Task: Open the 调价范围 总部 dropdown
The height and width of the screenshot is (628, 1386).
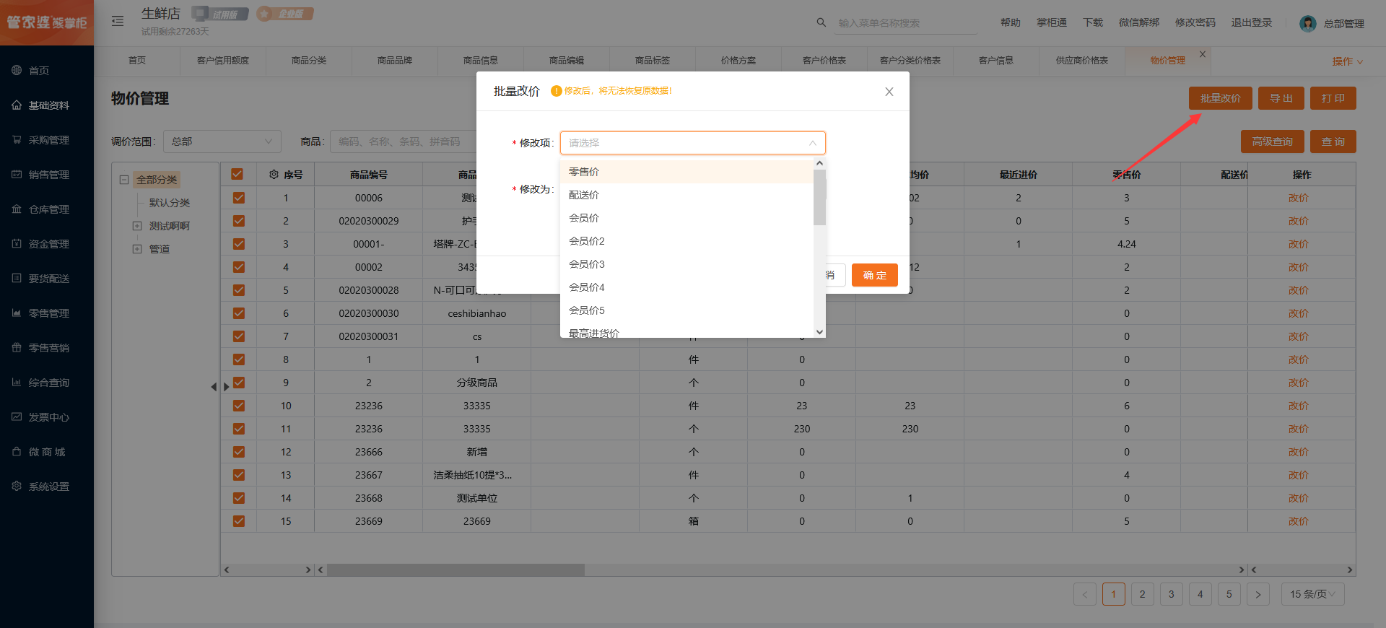Action: click(x=222, y=141)
